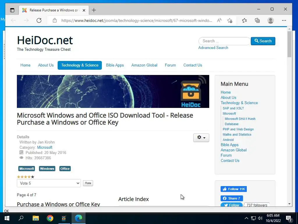Screen dimensions: 298x224
Task: Open Technology & Science in Main Menu
Action: click(239, 103)
